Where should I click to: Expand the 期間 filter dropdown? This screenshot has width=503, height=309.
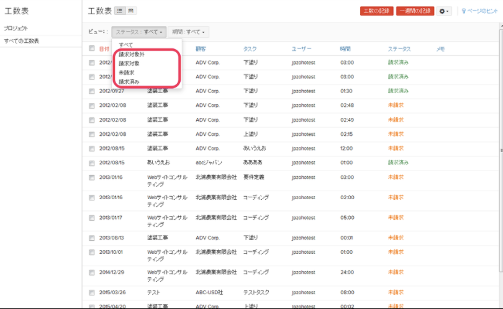point(188,32)
